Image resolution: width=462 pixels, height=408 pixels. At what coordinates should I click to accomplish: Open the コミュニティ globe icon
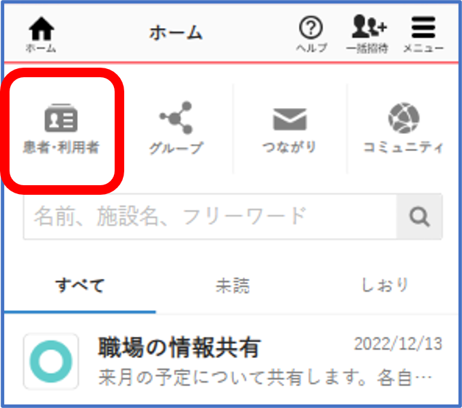tap(404, 118)
